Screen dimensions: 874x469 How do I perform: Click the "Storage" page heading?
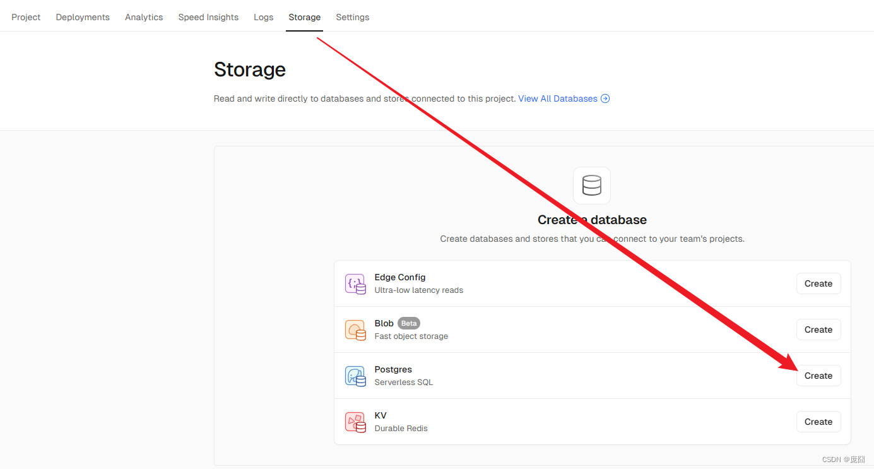point(250,69)
